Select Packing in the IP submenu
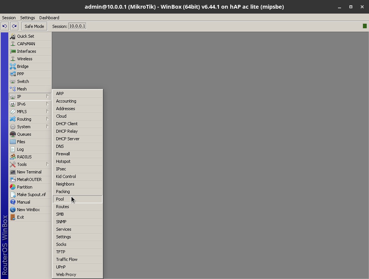Screen dimensions: 369x279 point(78,192)
